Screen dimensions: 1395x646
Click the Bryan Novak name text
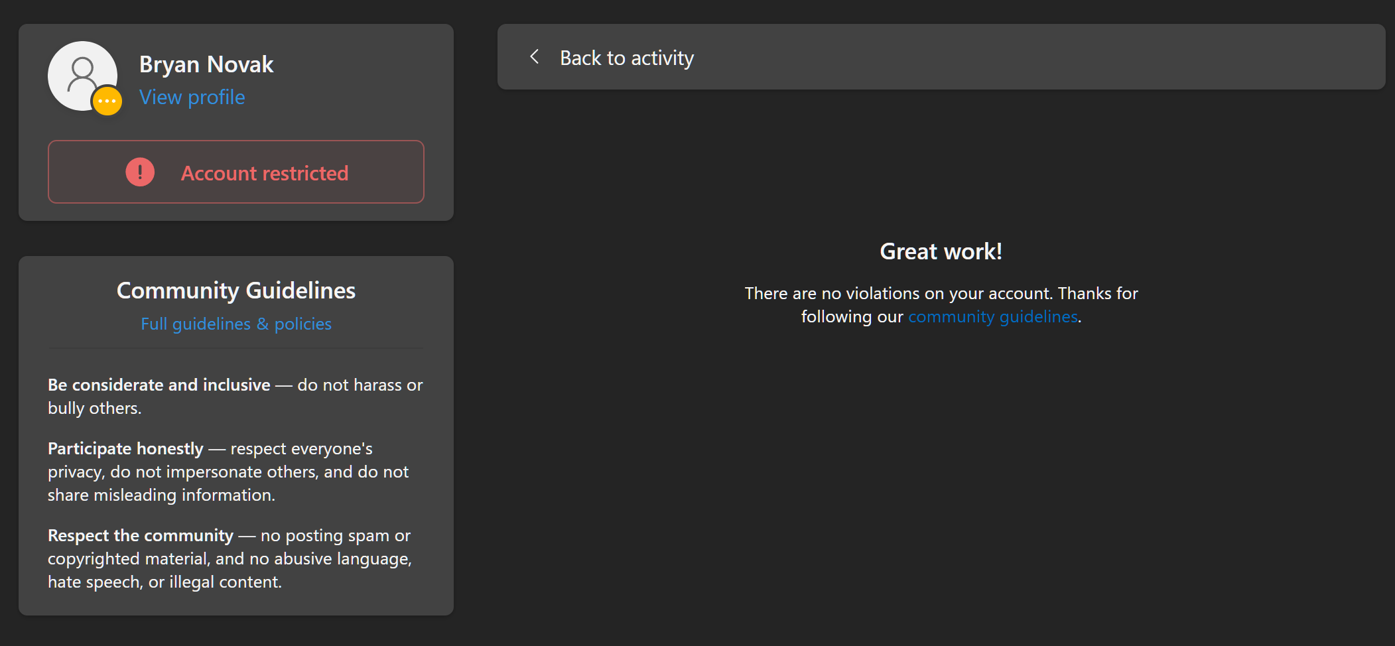206,64
